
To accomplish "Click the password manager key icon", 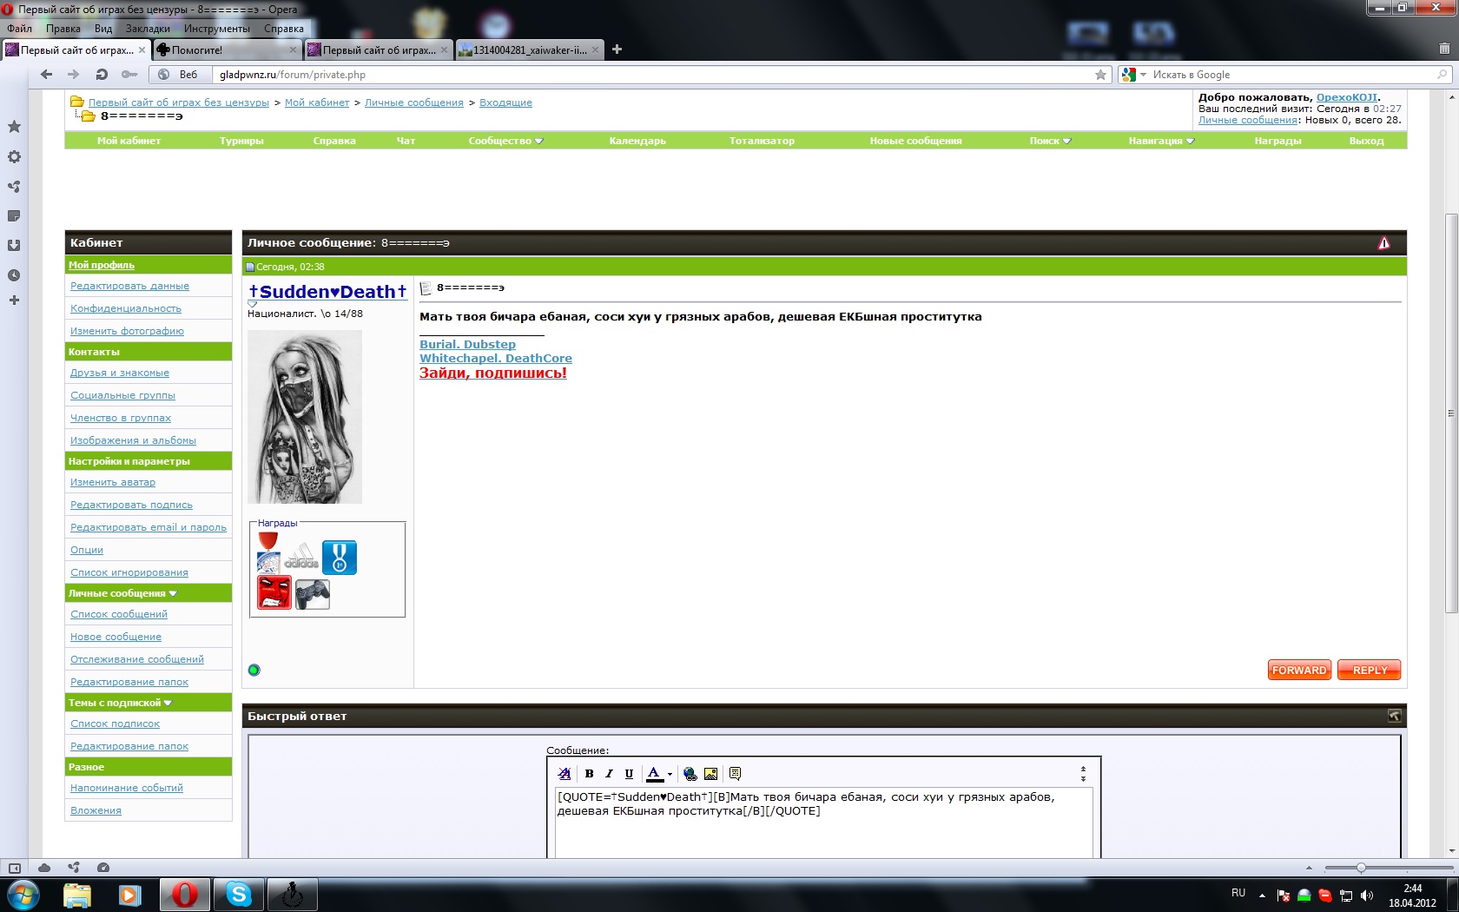I will click(x=129, y=75).
